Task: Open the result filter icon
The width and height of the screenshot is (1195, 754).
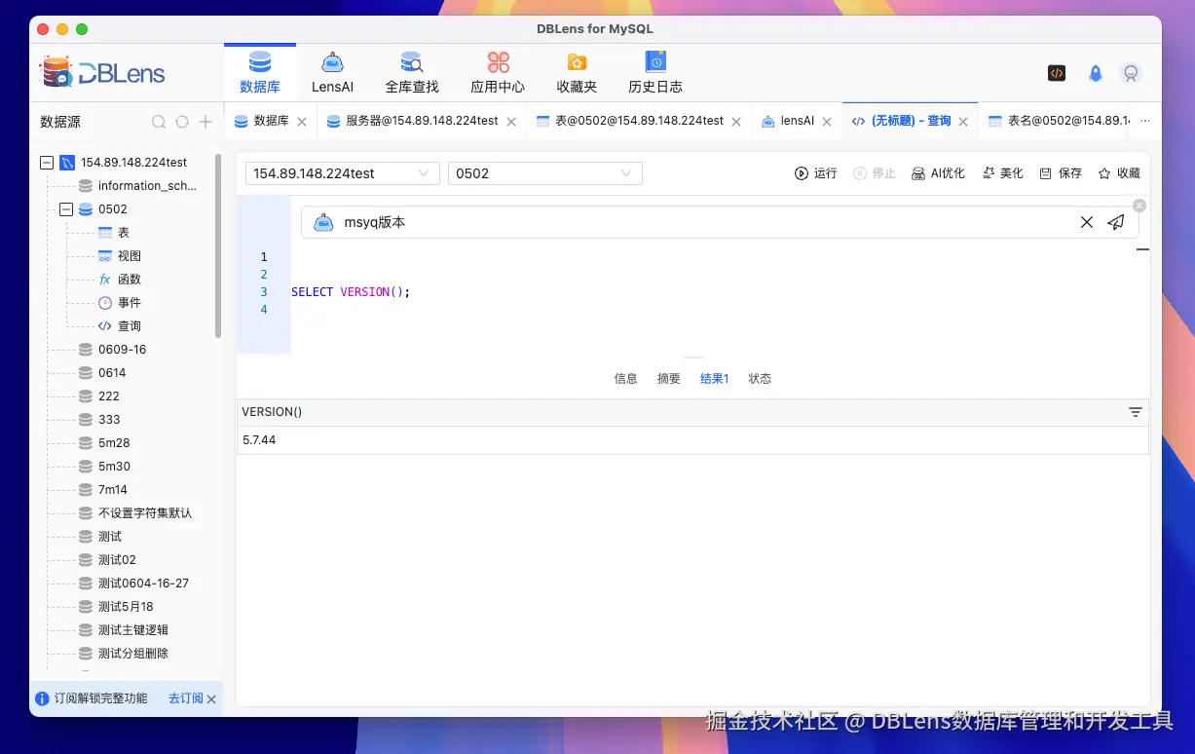Action: [x=1136, y=412]
